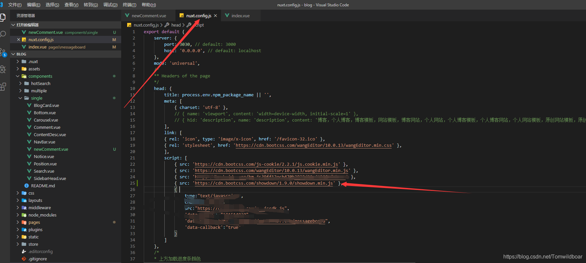Open Comment.vue in the explorer
The height and width of the screenshot is (263, 586).
click(x=47, y=127)
